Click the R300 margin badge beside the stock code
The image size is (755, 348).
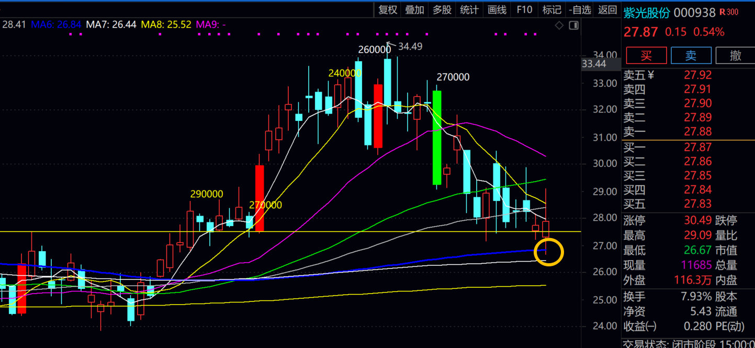729,12
